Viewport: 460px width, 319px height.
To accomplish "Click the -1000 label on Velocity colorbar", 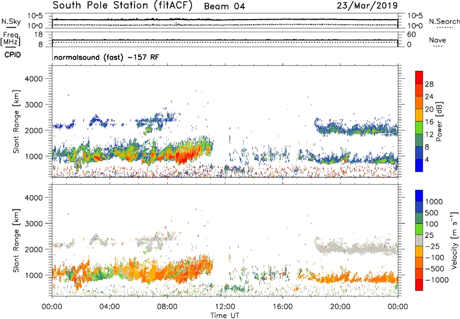I will tap(437, 280).
